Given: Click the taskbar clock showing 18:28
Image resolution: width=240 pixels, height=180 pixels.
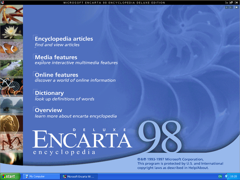Looking at the screenshot, I should click(234, 177).
